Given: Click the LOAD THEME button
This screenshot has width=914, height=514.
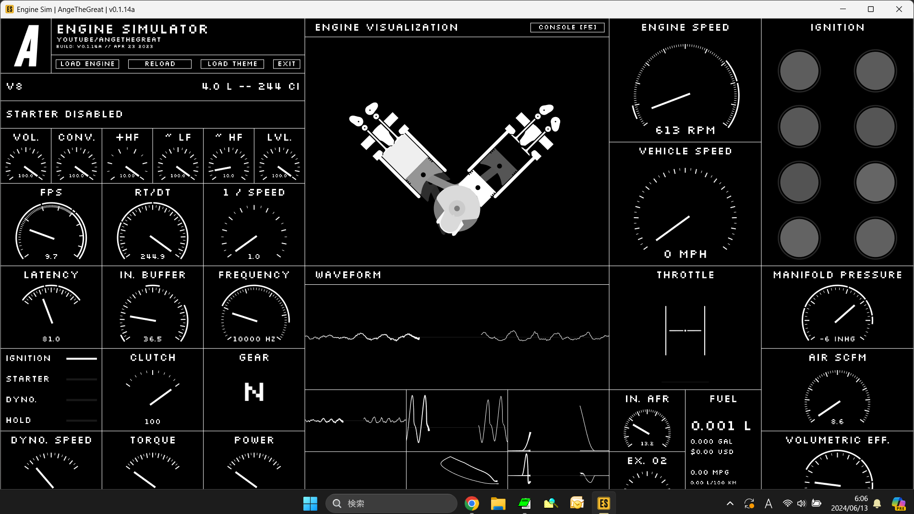Looking at the screenshot, I should (232, 63).
